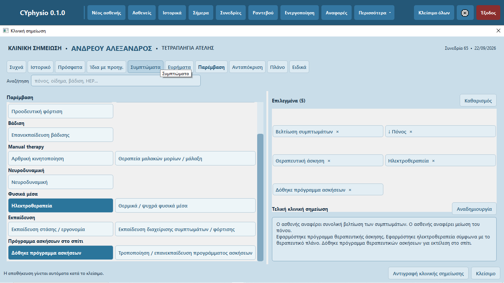Image resolution: width=504 pixels, height=283 pixels.
Task: Remove the 'Θεραπευτική άσκηση' chip via ×
Action: click(x=329, y=161)
